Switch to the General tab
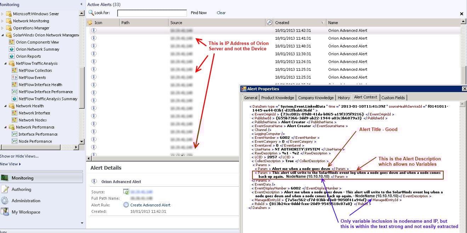The height and width of the screenshot is (233, 467). (251, 98)
